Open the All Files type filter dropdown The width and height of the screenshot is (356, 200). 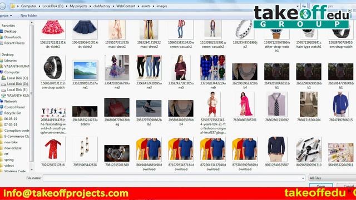tap(333, 178)
